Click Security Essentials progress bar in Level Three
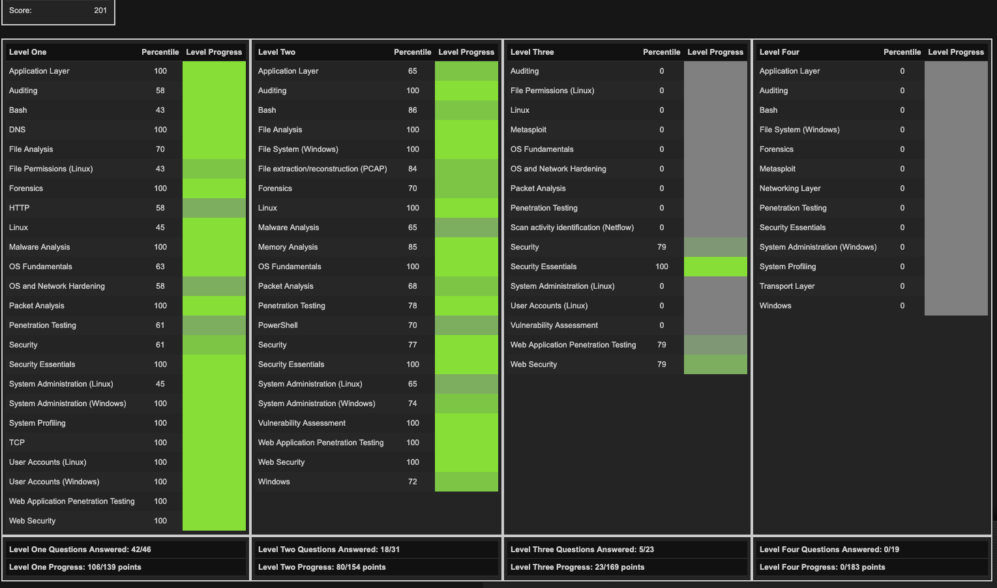The width and height of the screenshot is (997, 588). [x=715, y=267]
